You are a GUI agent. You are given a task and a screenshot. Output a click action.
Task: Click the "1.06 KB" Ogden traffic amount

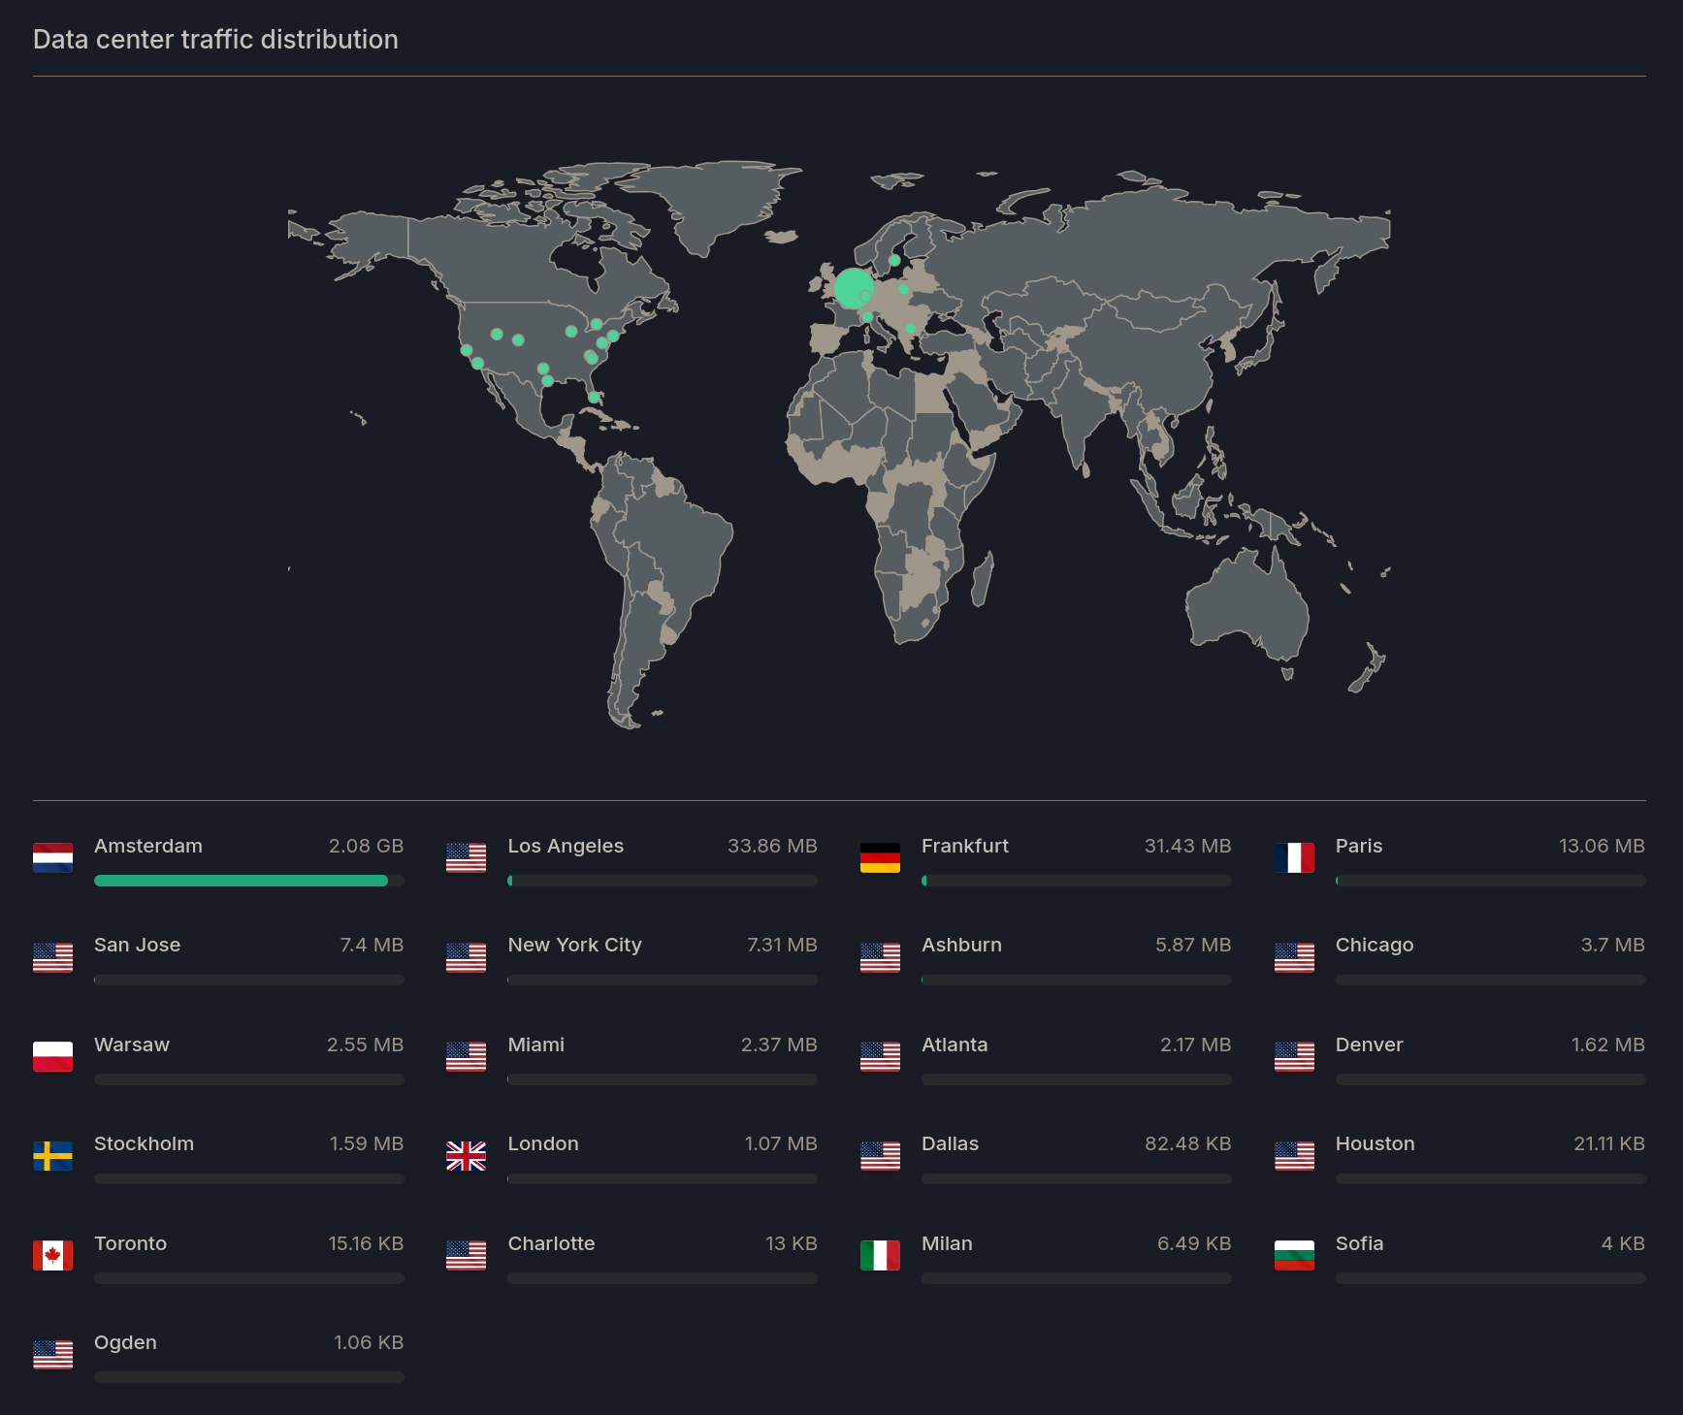click(x=369, y=1342)
